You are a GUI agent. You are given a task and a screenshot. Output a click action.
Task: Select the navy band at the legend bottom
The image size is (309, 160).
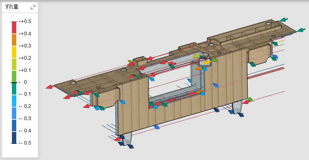14,137
